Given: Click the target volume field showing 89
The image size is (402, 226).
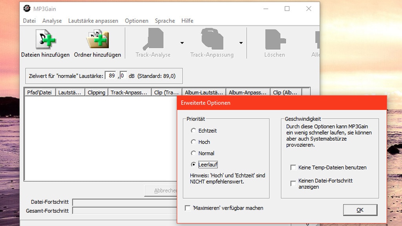Looking at the screenshot, I should (110, 76).
